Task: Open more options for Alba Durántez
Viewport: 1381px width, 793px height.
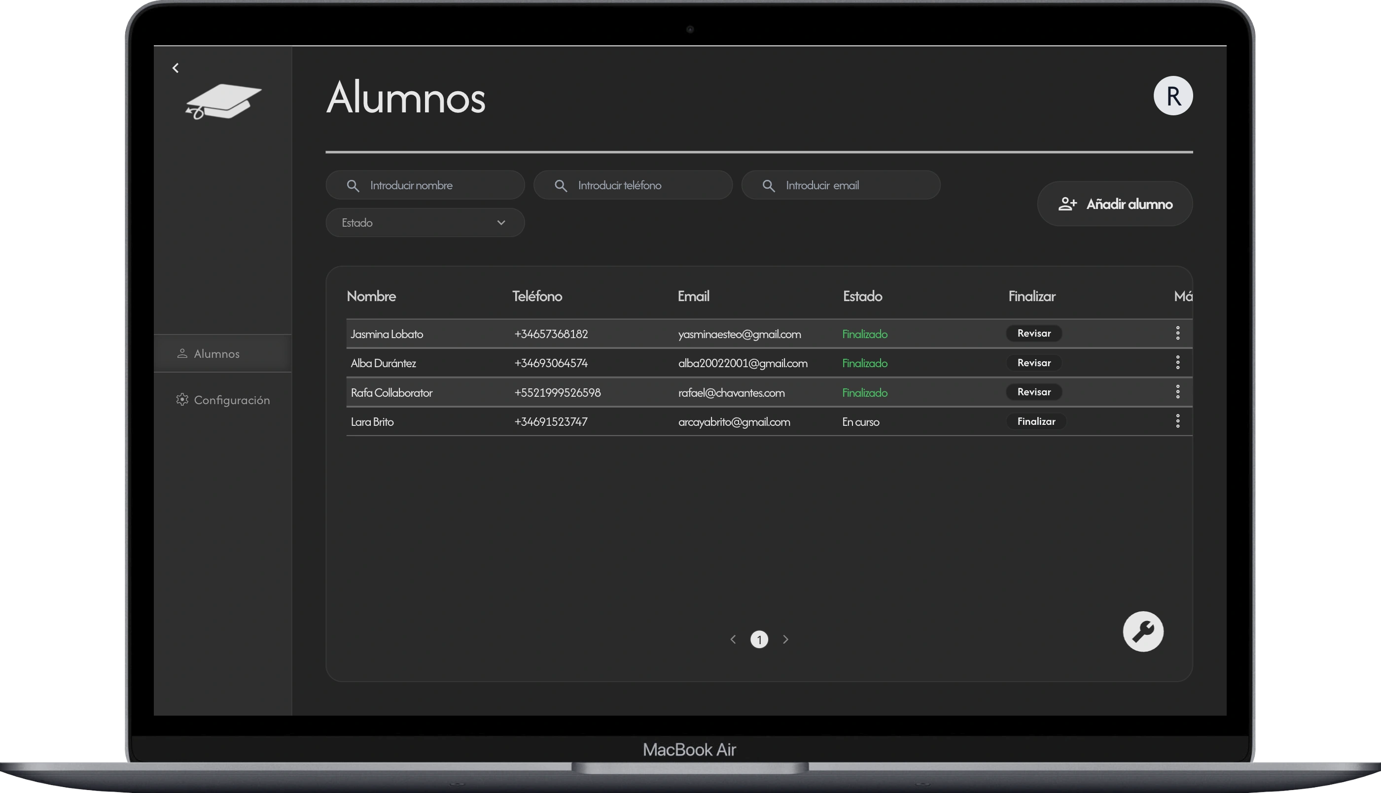Action: click(x=1177, y=362)
